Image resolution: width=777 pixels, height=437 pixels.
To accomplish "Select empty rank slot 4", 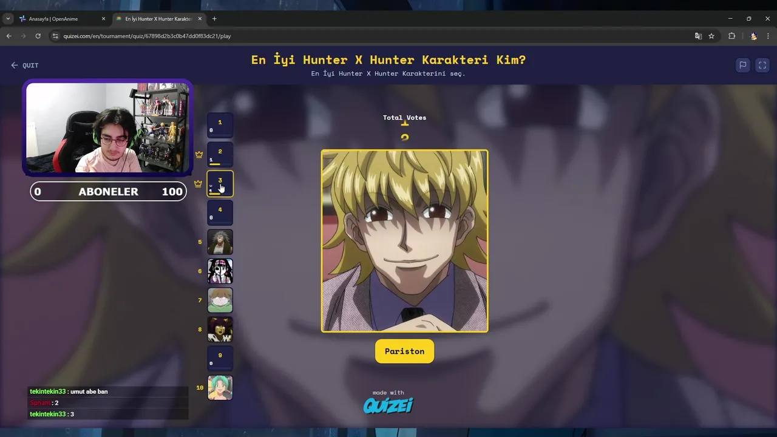I will click(220, 213).
